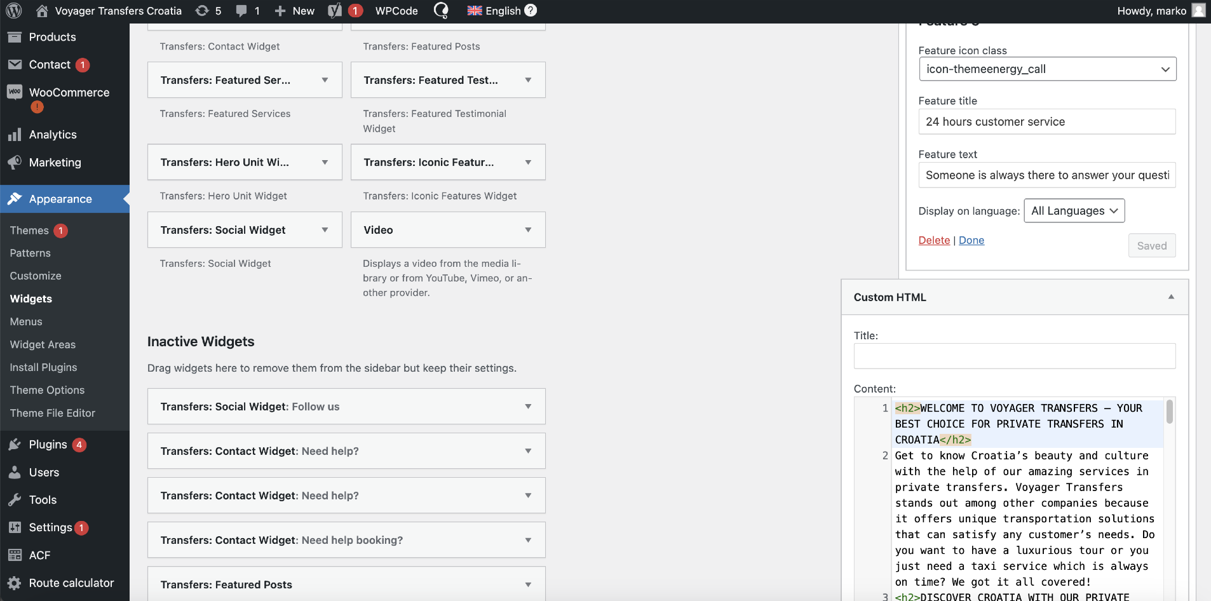Open the updates icon in admin bar
The height and width of the screenshot is (601, 1211).
tap(202, 11)
